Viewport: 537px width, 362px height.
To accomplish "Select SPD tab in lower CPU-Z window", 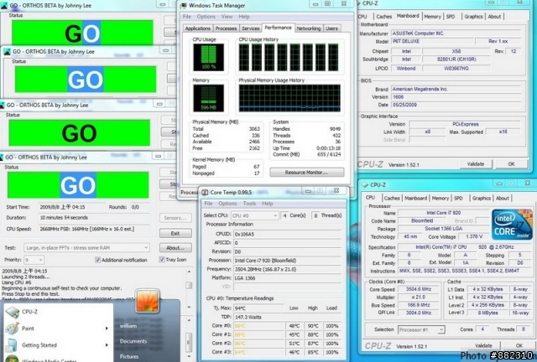I will pyautogui.click(x=458, y=198).
